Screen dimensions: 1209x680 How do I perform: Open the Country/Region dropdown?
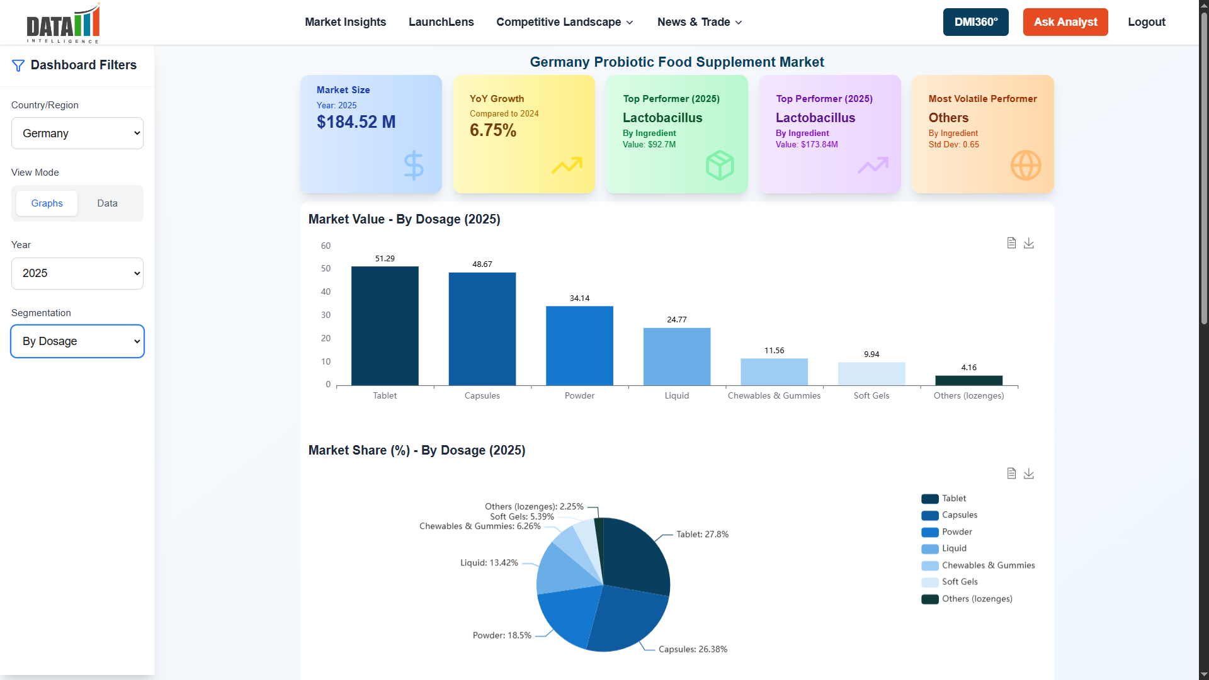pyautogui.click(x=77, y=133)
